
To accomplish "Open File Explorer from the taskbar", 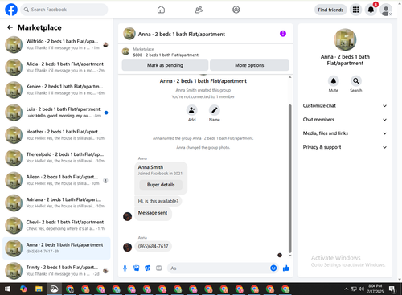I will pyautogui.click(x=39, y=289).
